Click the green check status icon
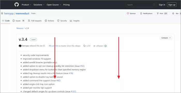The height and width of the screenshot is (93, 181). pos(105,46)
